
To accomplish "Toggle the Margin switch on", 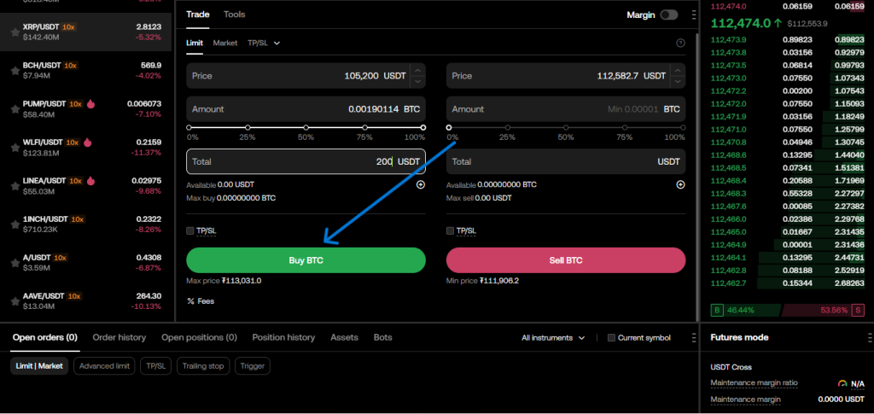I will tap(669, 15).
